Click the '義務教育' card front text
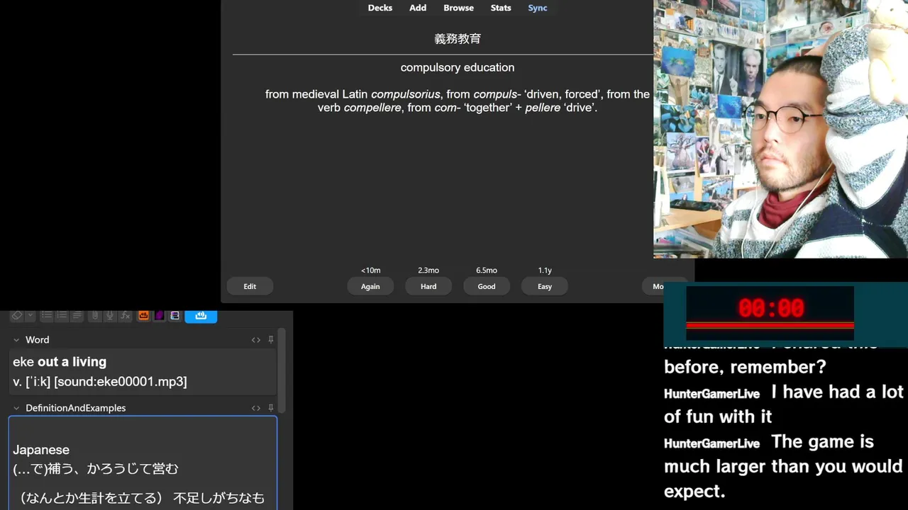Image resolution: width=908 pixels, height=510 pixels. click(458, 39)
